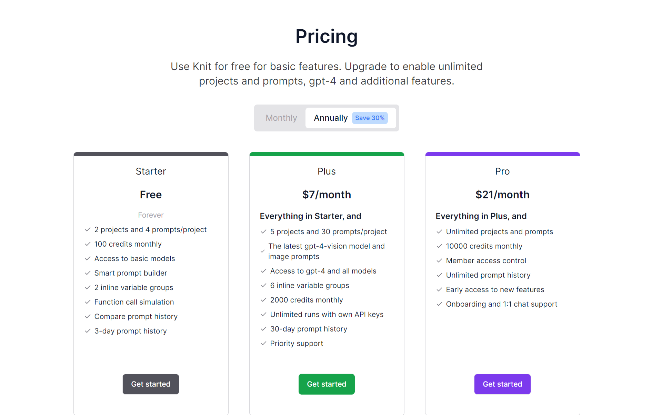
Task: Click the Starter plan heading
Action: coord(151,171)
